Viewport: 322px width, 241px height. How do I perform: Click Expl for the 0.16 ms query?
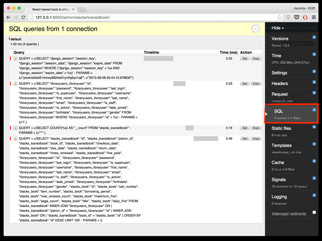256,128
